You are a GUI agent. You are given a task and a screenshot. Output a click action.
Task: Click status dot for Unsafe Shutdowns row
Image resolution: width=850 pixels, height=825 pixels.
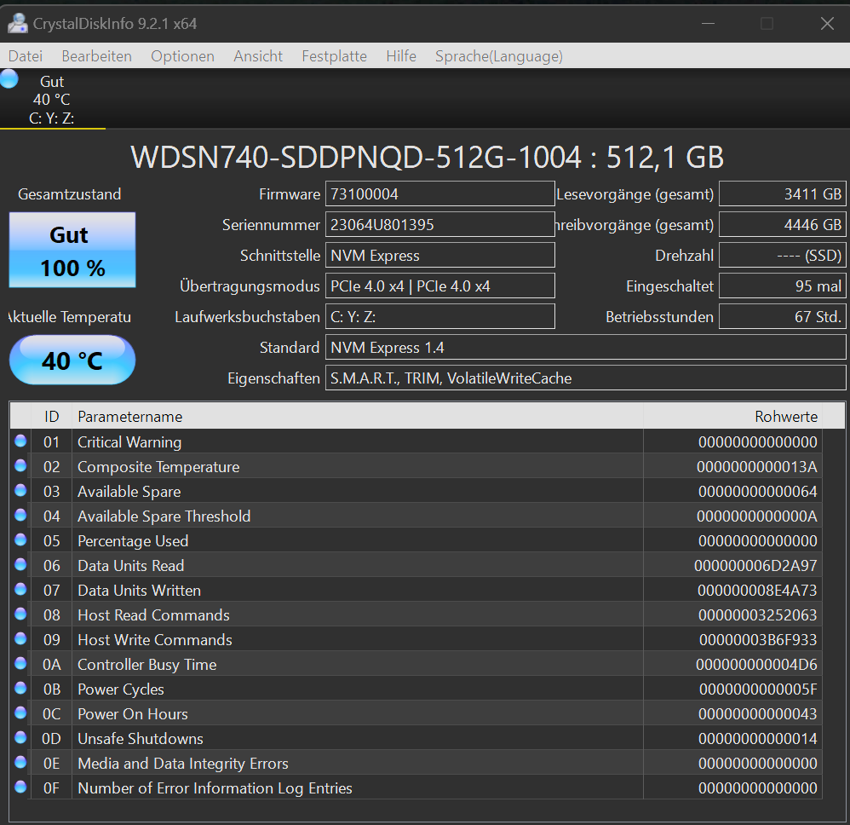pyautogui.click(x=20, y=737)
